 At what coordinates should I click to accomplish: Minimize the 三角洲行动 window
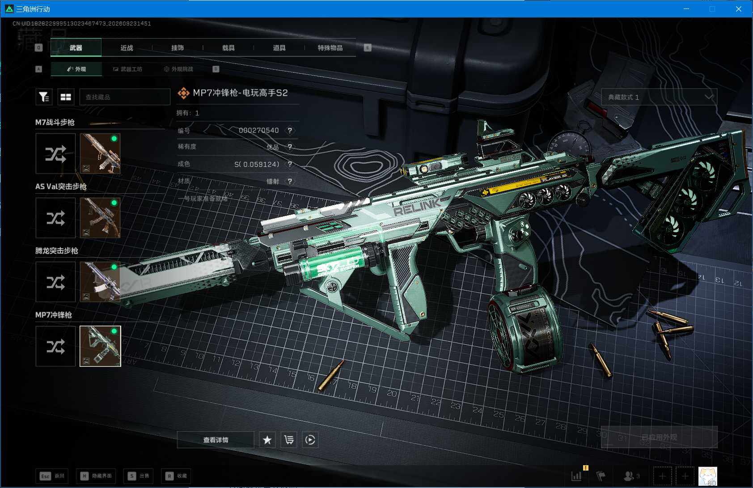point(686,9)
